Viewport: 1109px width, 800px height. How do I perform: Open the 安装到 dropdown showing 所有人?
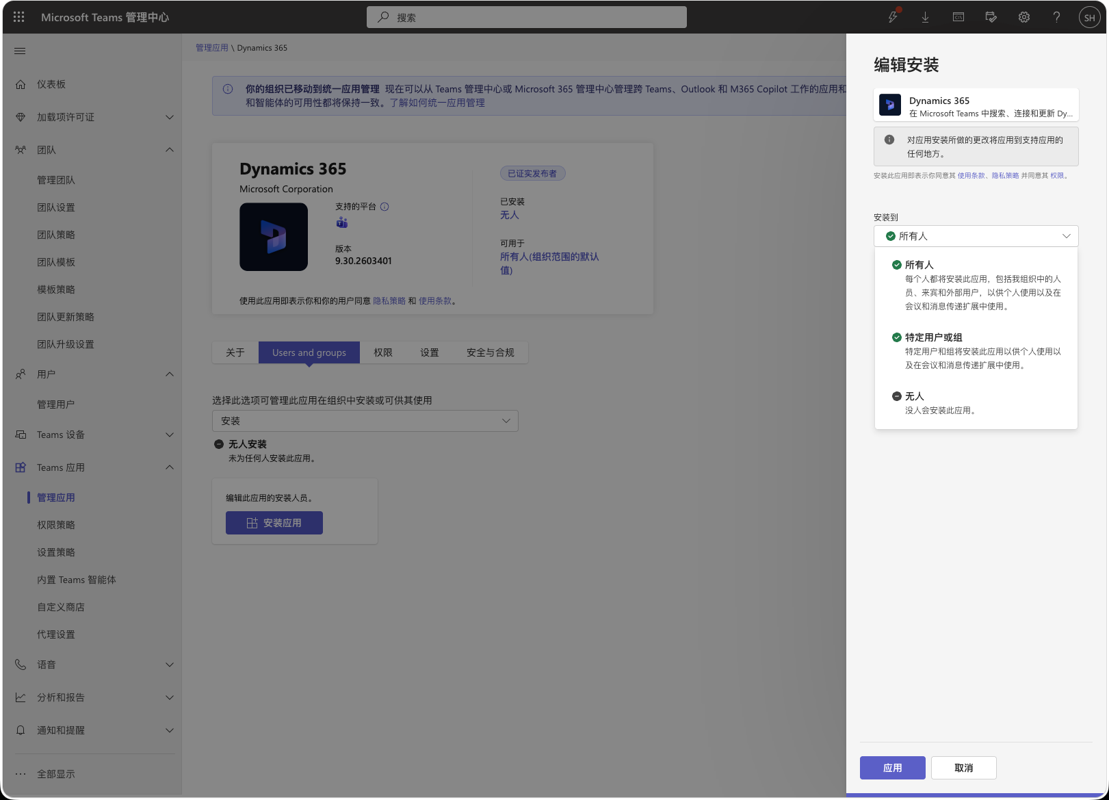pos(976,236)
